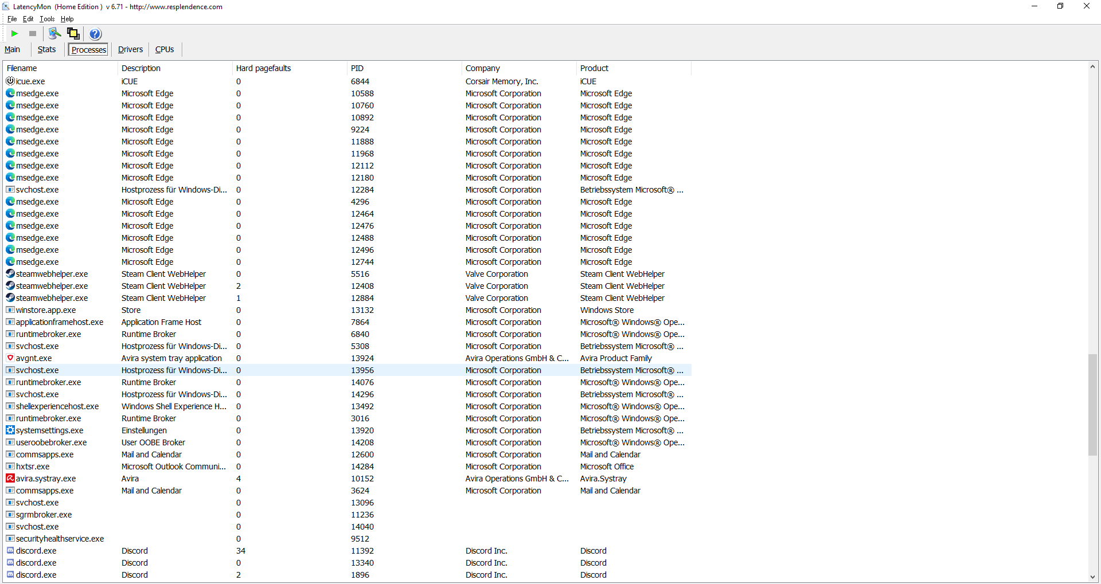This screenshot has height=584, width=1101.
Task: Start monitoring with the green play icon
Action: [x=15, y=34]
